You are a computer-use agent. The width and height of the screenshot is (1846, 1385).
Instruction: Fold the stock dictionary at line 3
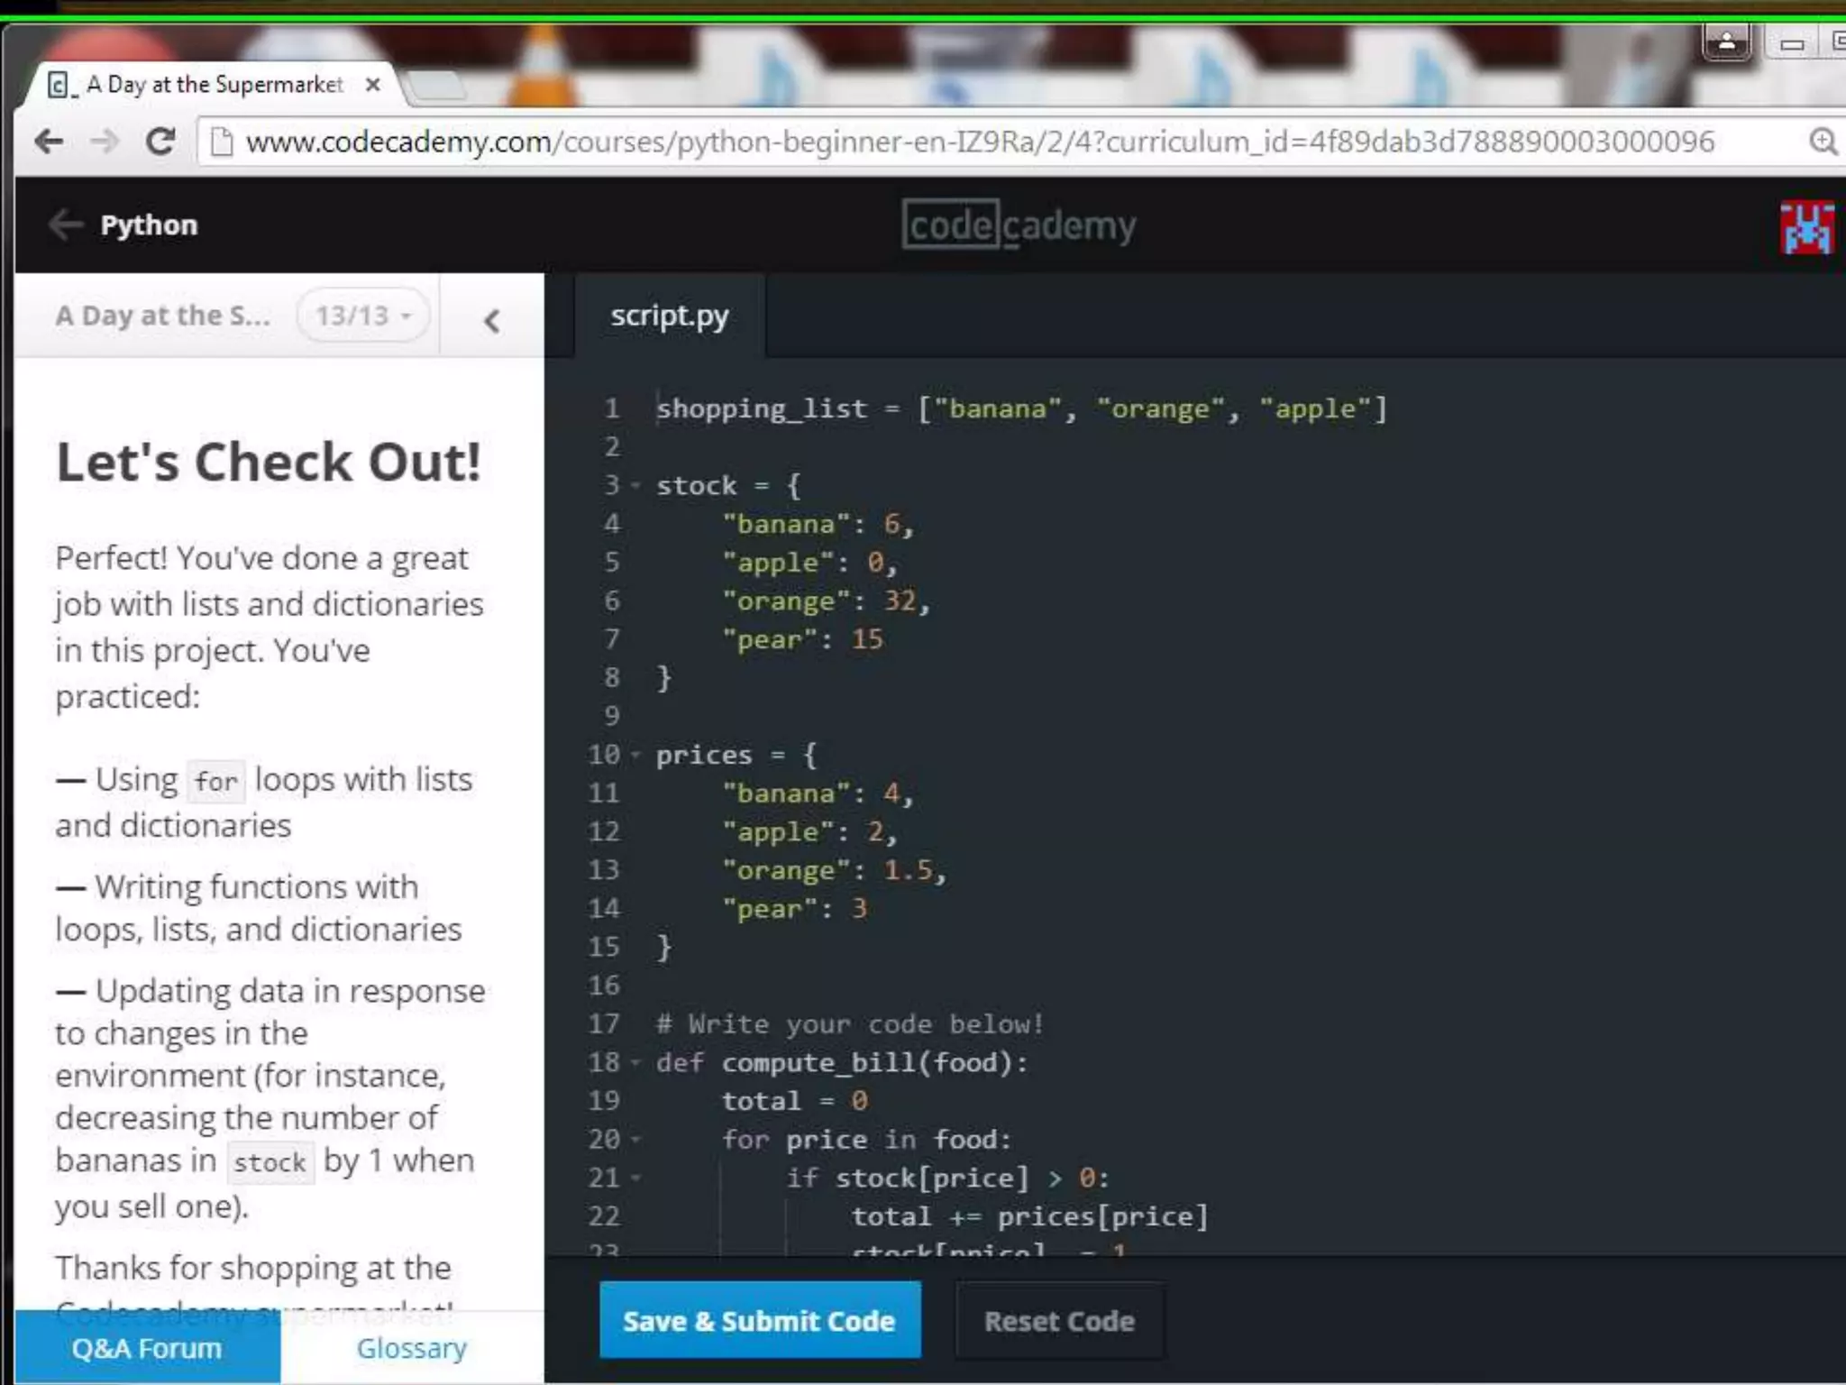coord(635,485)
